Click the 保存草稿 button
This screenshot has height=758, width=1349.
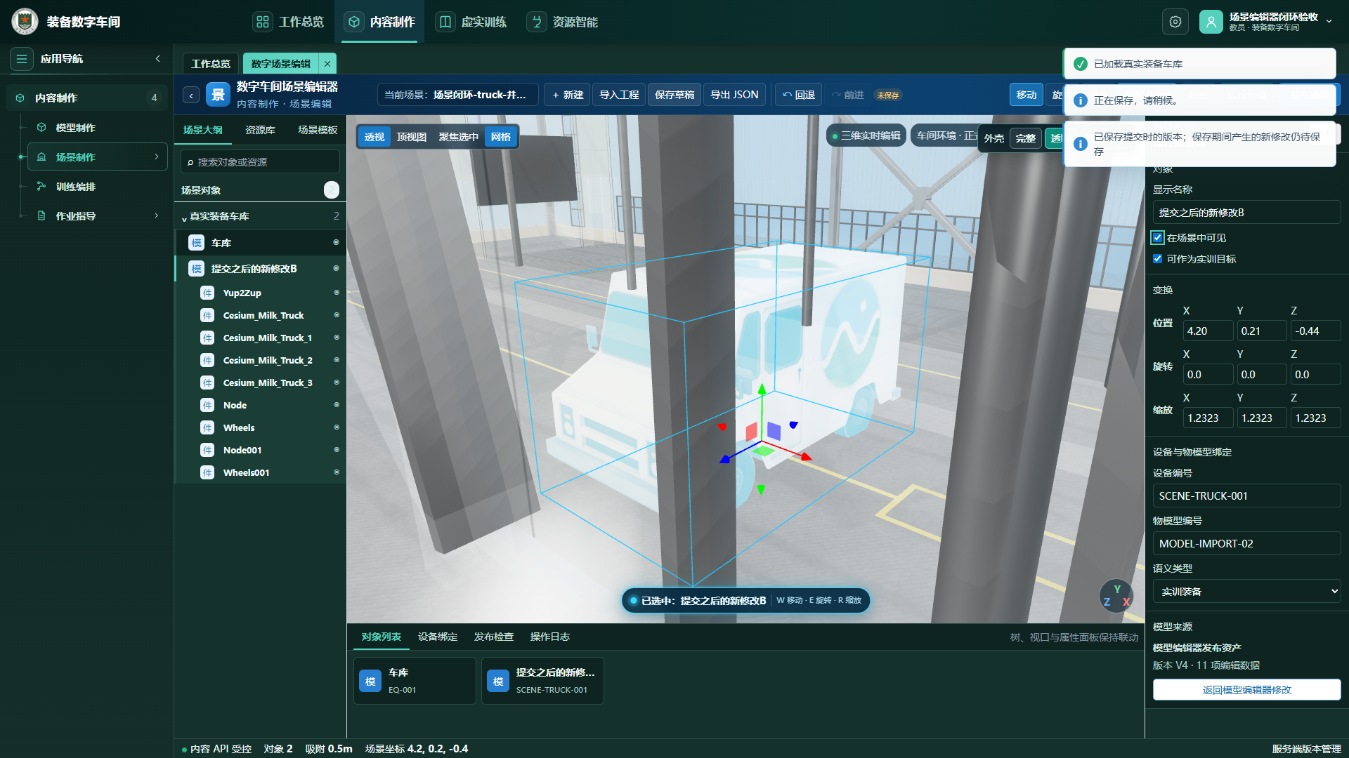pos(674,95)
